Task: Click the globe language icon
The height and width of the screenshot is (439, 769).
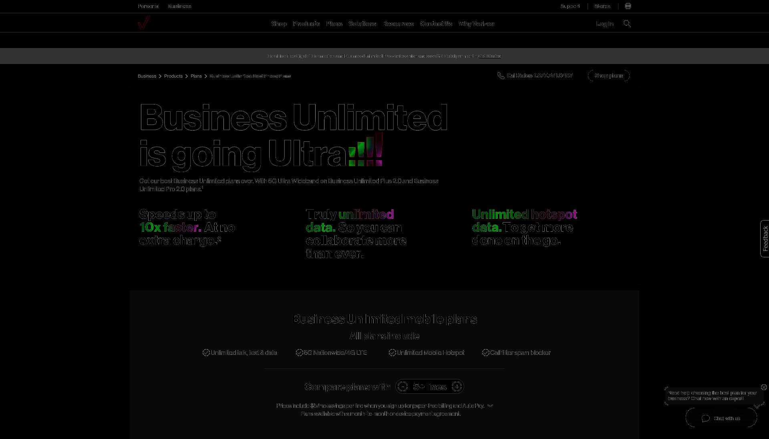Action: click(x=628, y=6)
